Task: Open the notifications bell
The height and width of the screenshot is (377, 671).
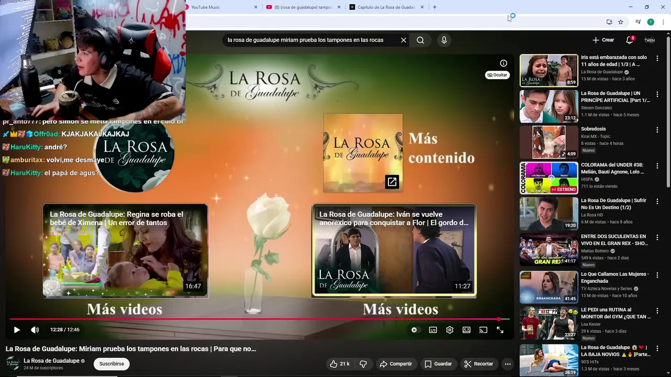Action: (630, 40)
